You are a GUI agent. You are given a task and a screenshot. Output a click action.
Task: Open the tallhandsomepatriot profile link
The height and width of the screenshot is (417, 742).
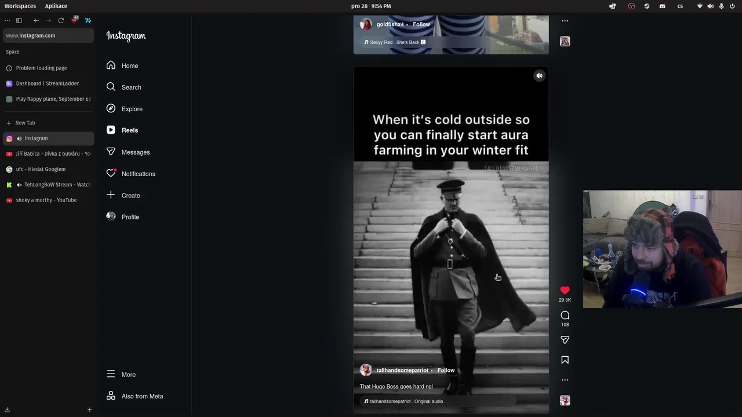click(x=402, y=371)
